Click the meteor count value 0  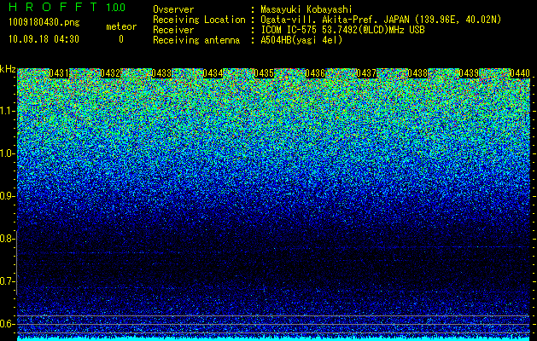[121, 39]
